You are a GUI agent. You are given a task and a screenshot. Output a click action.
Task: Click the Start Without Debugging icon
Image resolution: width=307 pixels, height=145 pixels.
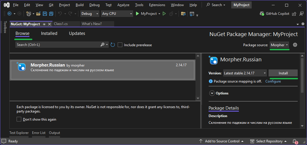coord(164,14)
